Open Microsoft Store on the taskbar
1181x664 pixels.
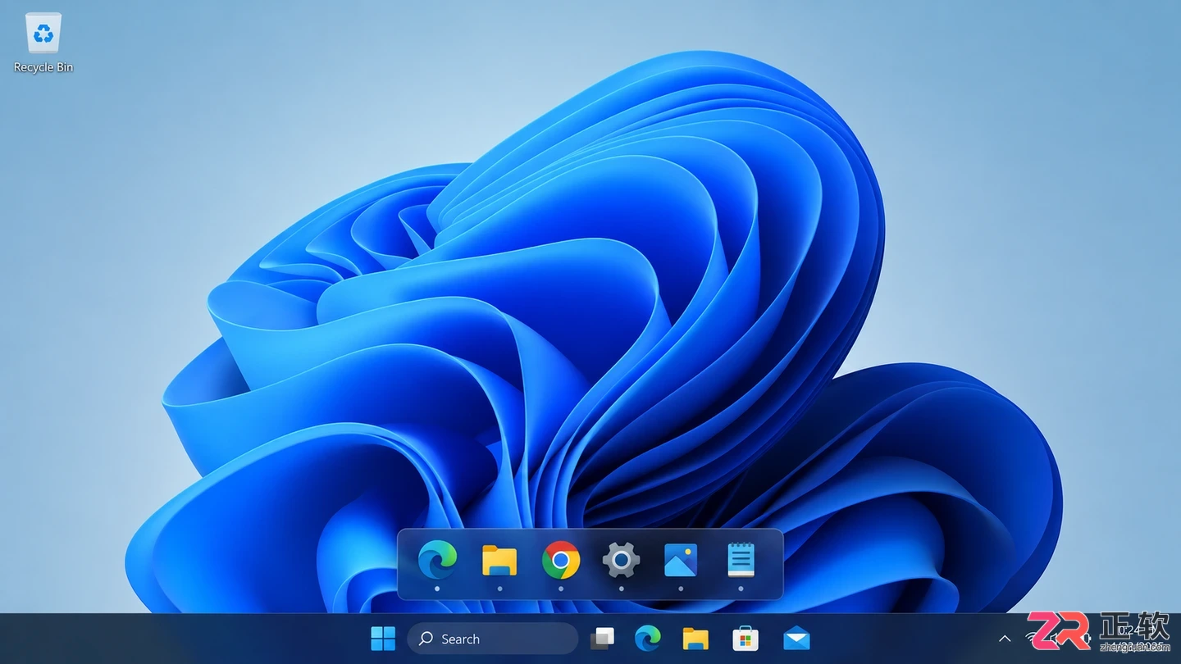[x=746, y=639]
